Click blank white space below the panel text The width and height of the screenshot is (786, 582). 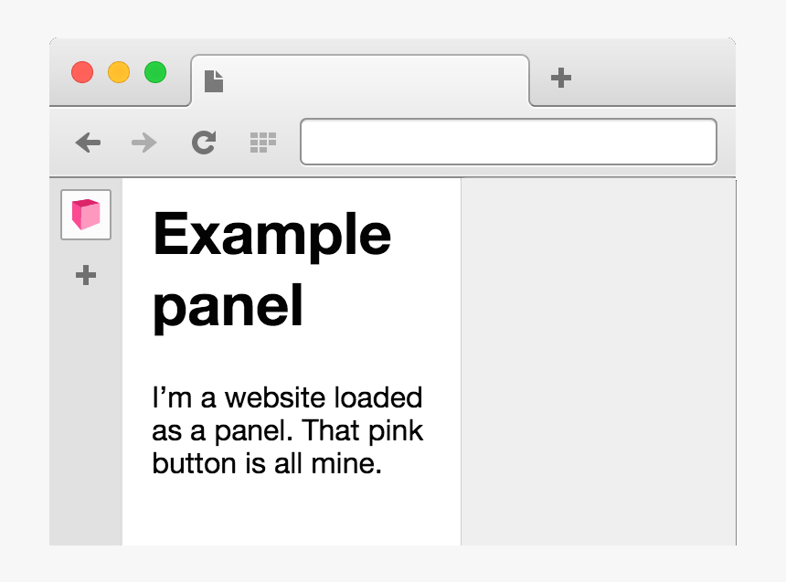291,512
